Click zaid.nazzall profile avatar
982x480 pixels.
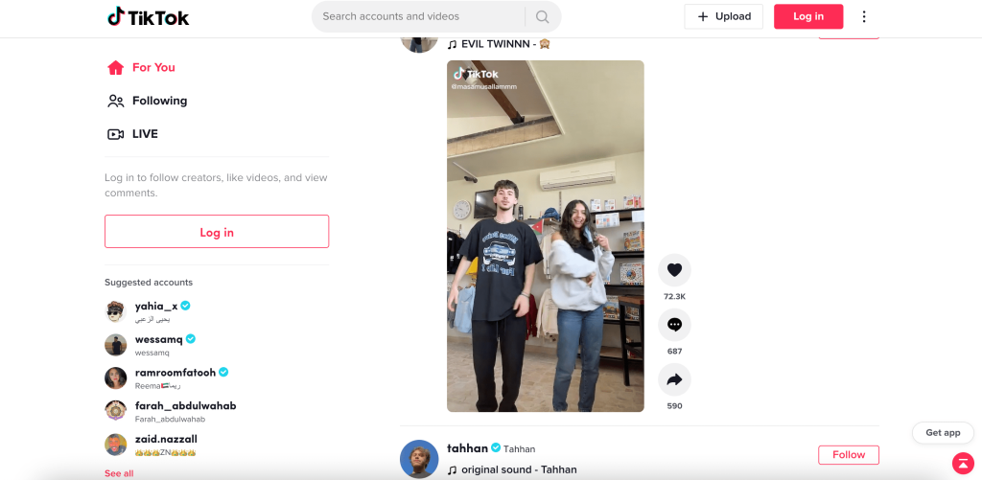115,445
